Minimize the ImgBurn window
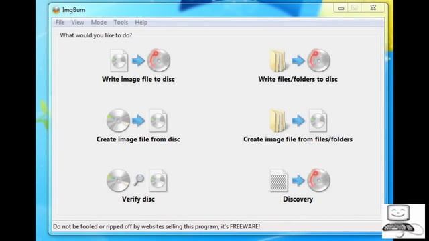 coord(341,8)
